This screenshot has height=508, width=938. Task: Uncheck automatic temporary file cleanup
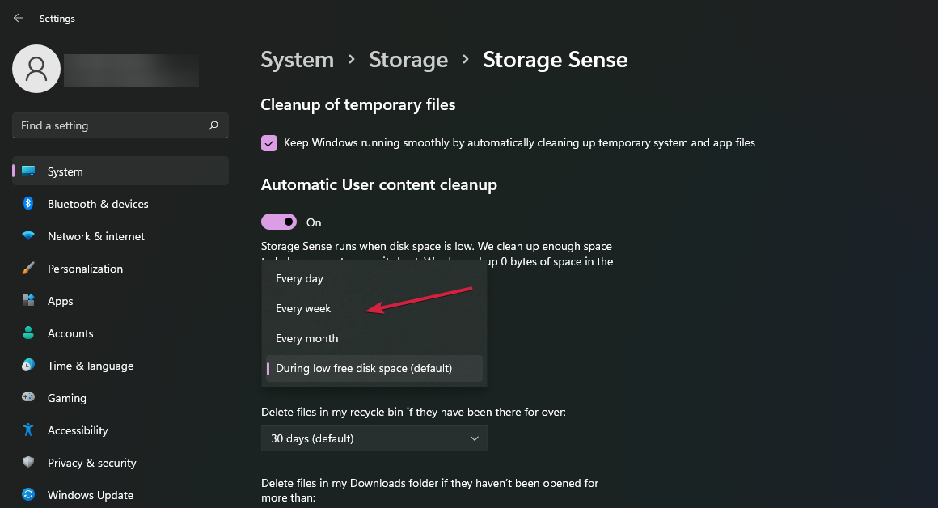269,142
